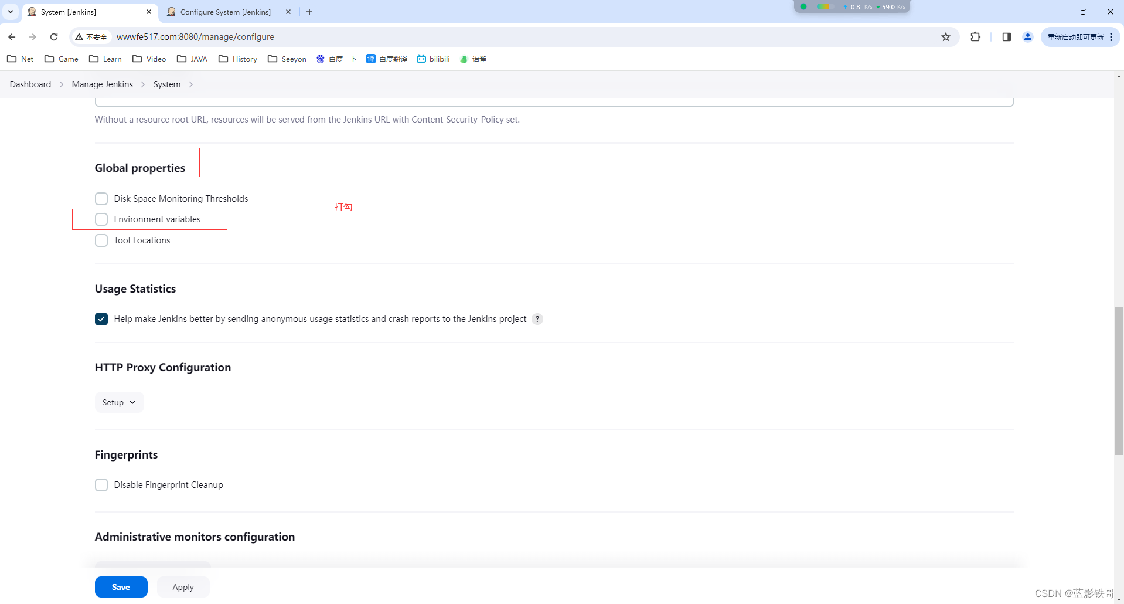Enable the Tool Locations checkbox
This screenshot has height=604, width=1124.
click(101, 240)
